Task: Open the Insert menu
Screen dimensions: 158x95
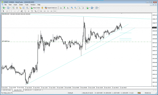Action: (x=15, y=5)
